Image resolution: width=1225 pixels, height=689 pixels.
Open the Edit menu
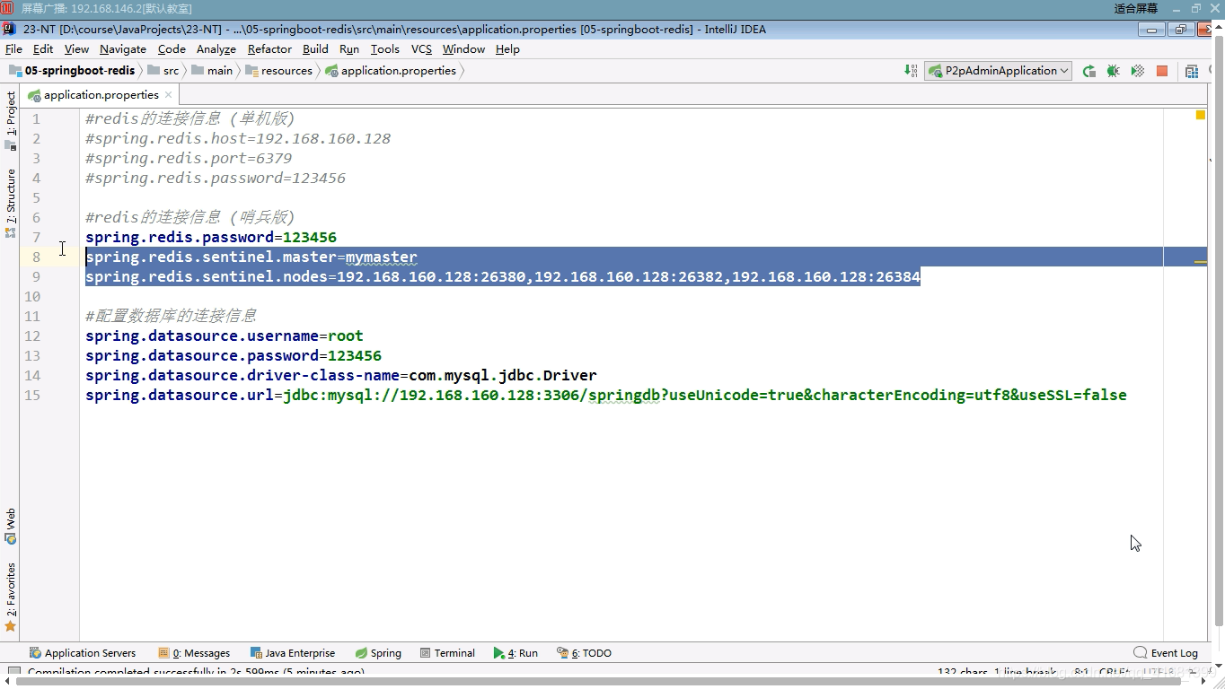(43, 49)
